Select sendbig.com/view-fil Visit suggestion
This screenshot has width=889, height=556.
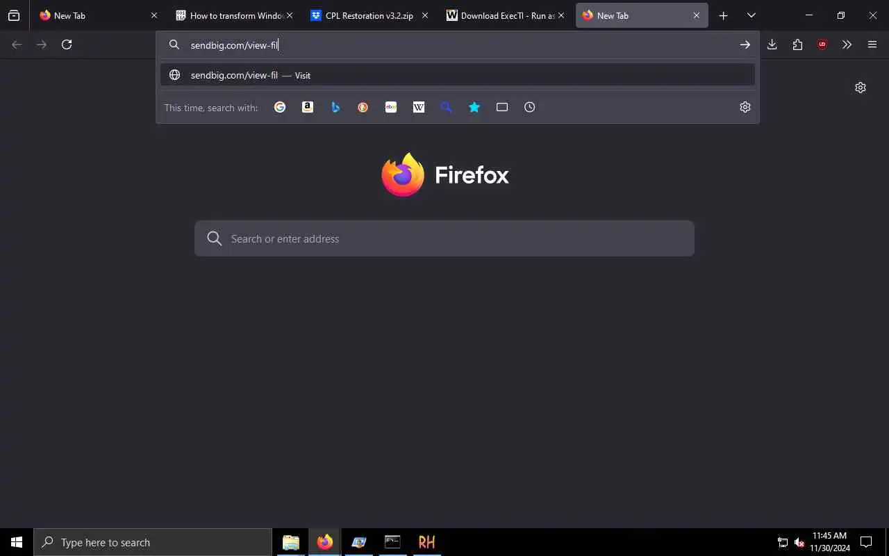point(458,75)
